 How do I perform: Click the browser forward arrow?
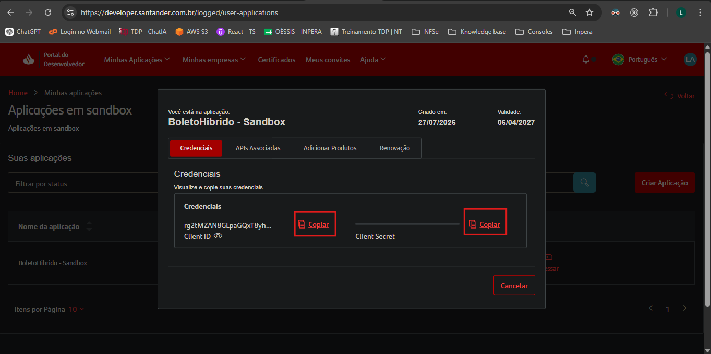pos(29,12)
